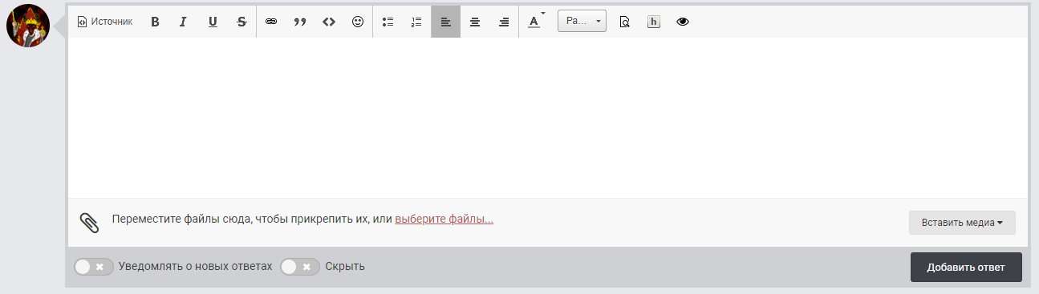Switch to 'Источник' source mode
Viewport: 1039px width, 294px height.
click(x=105, y=22)
